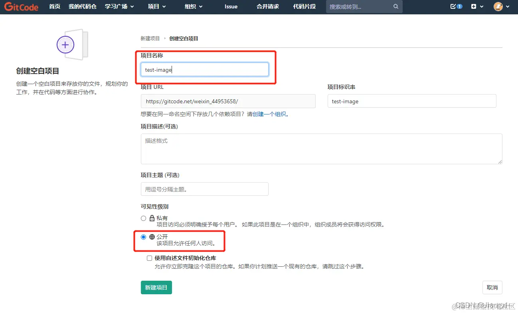Screen dimensions: 518x313
Task: Click the search magnifier icon
Action: tap(395, 6)
